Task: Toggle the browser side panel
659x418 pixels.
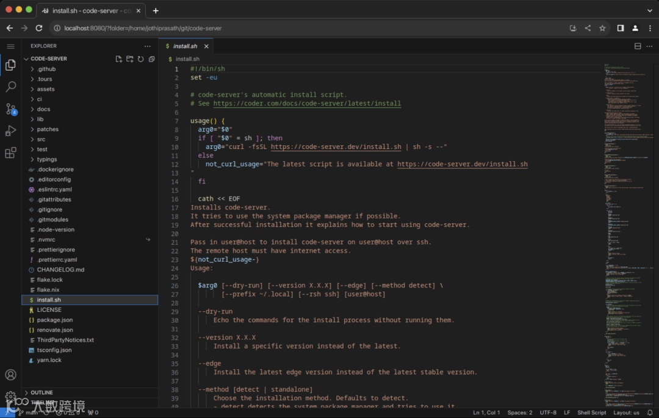Action: (620, 28)
